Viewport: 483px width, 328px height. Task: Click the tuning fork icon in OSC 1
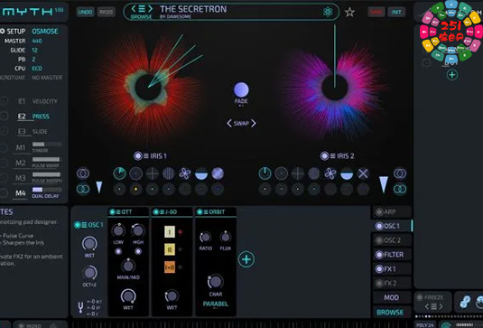(80, 307)
